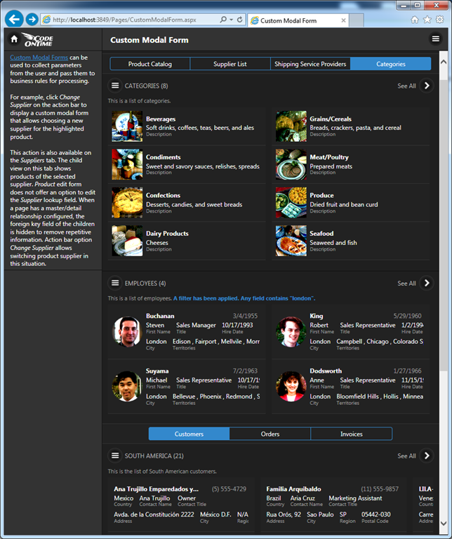Click the scrollbar up arrow

tap(444, 62)
